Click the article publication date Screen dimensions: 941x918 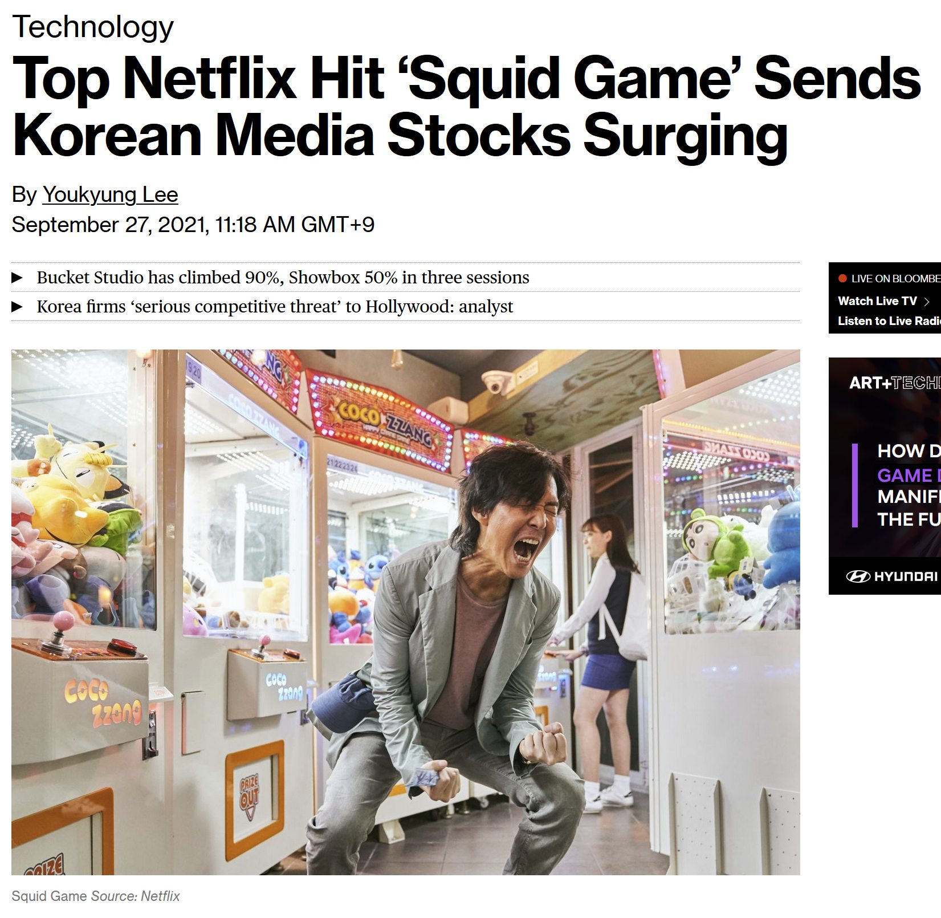(193, 225)
